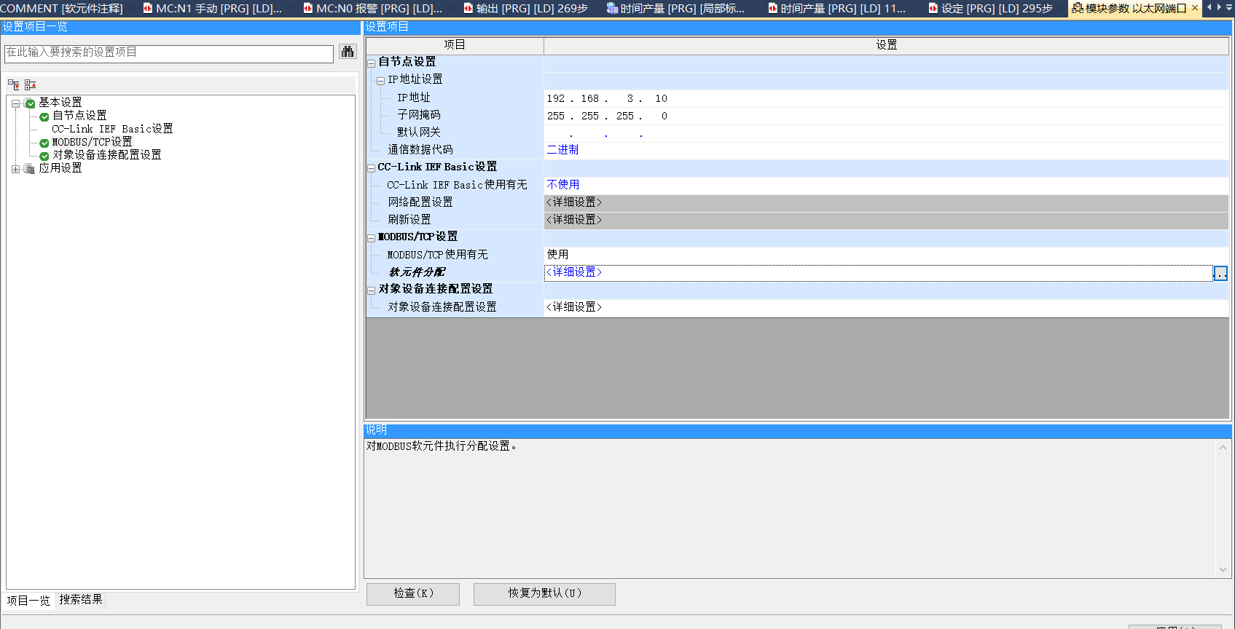Screen dimensions: 1235x629
Task: Expand the 应用设置 tree node
Action: click(15, 169)
